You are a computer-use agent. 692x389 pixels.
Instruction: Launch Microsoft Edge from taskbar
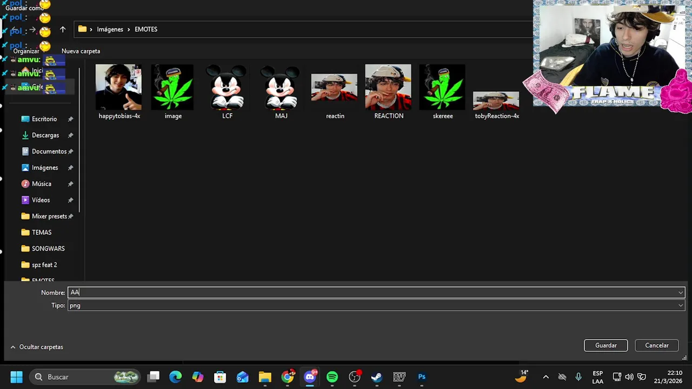click(176, 377)
